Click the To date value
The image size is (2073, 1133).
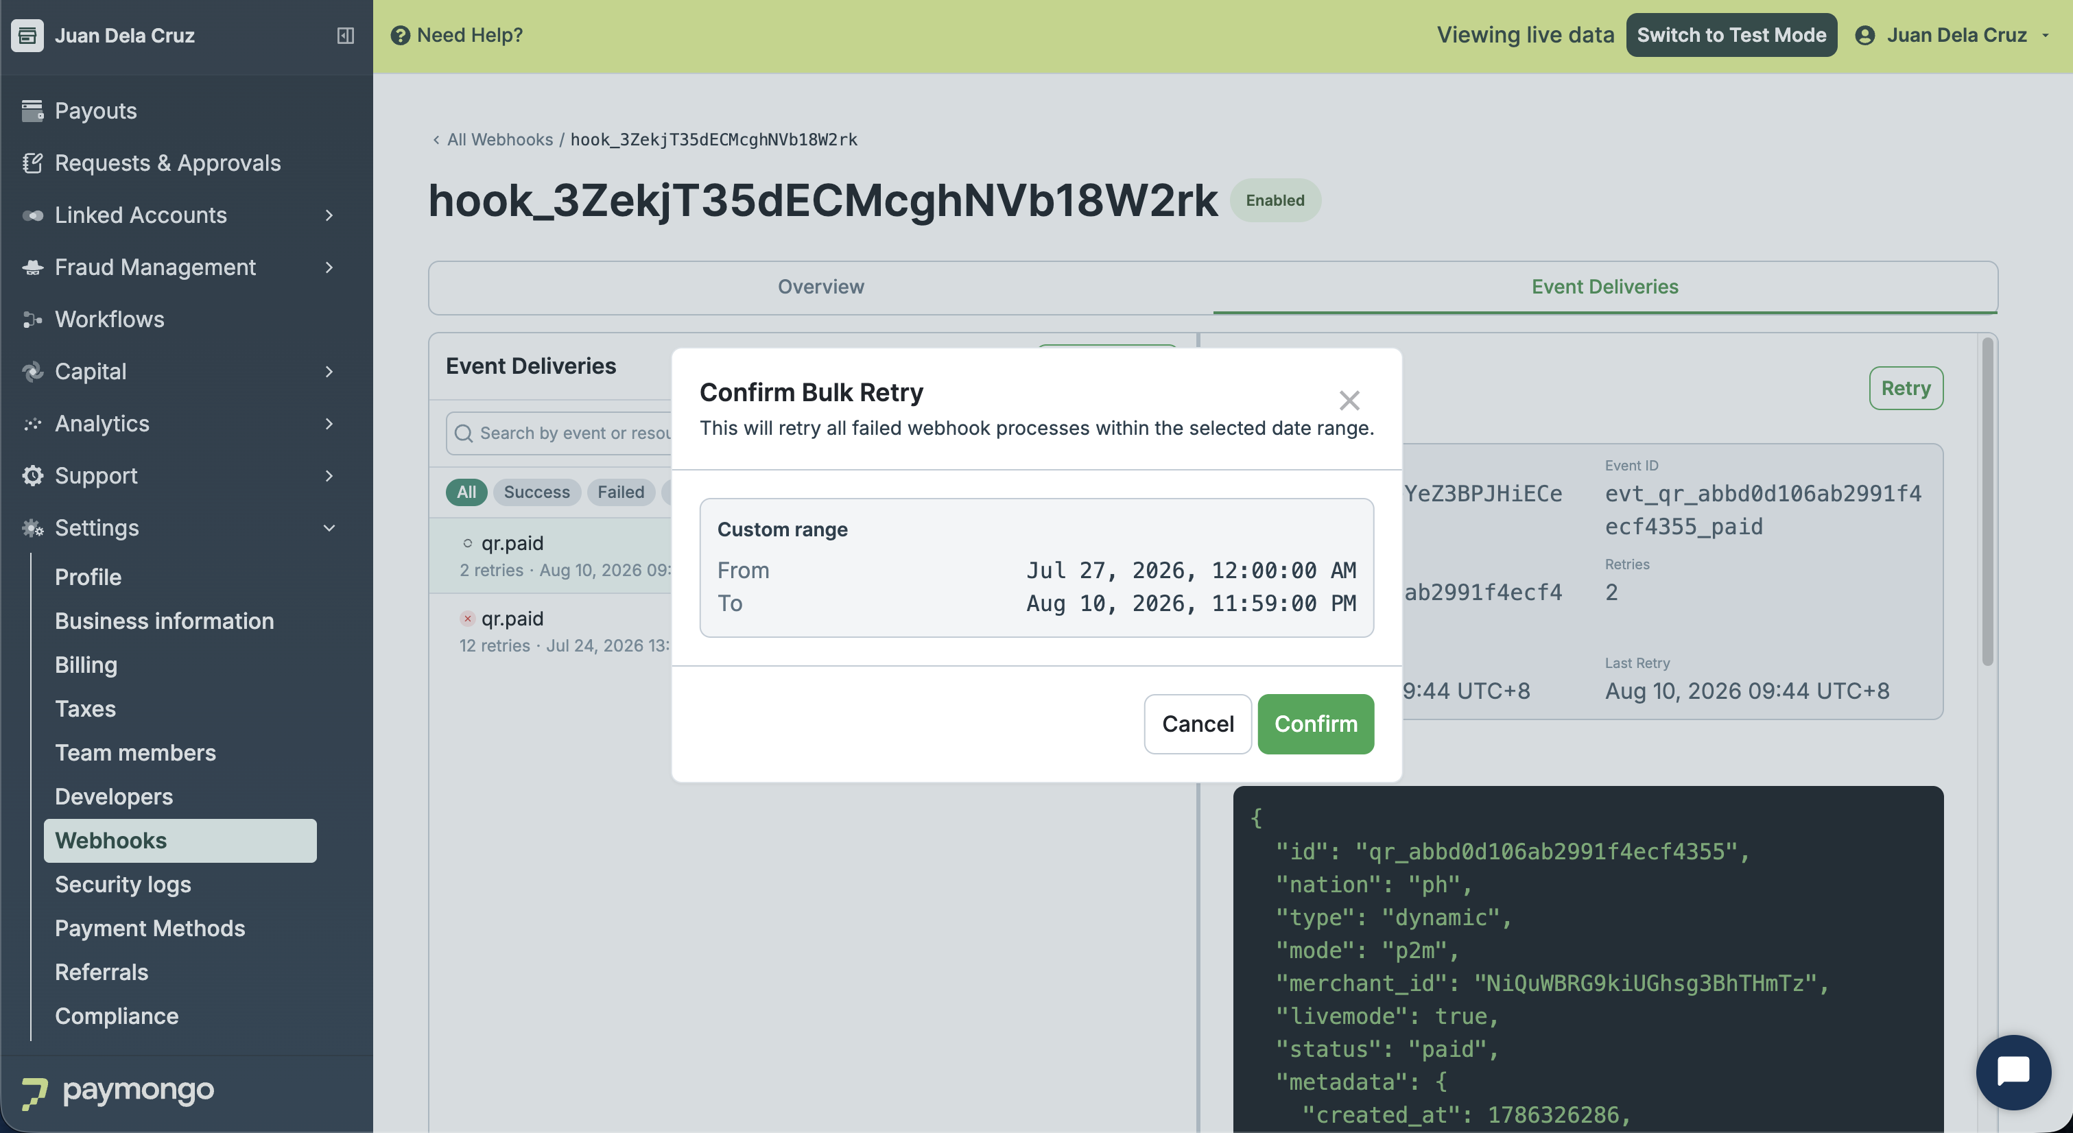1191,604
